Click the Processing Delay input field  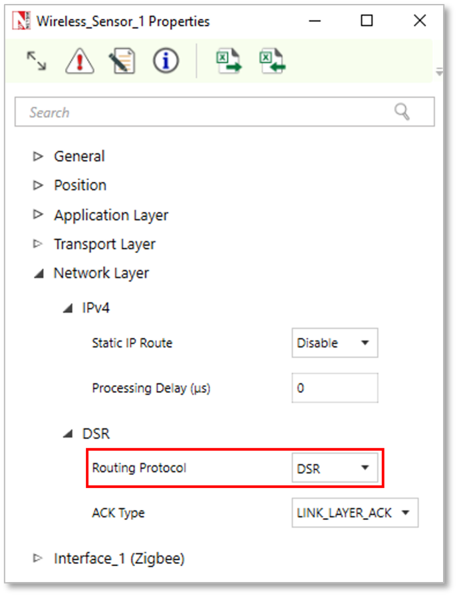(335, 388)
